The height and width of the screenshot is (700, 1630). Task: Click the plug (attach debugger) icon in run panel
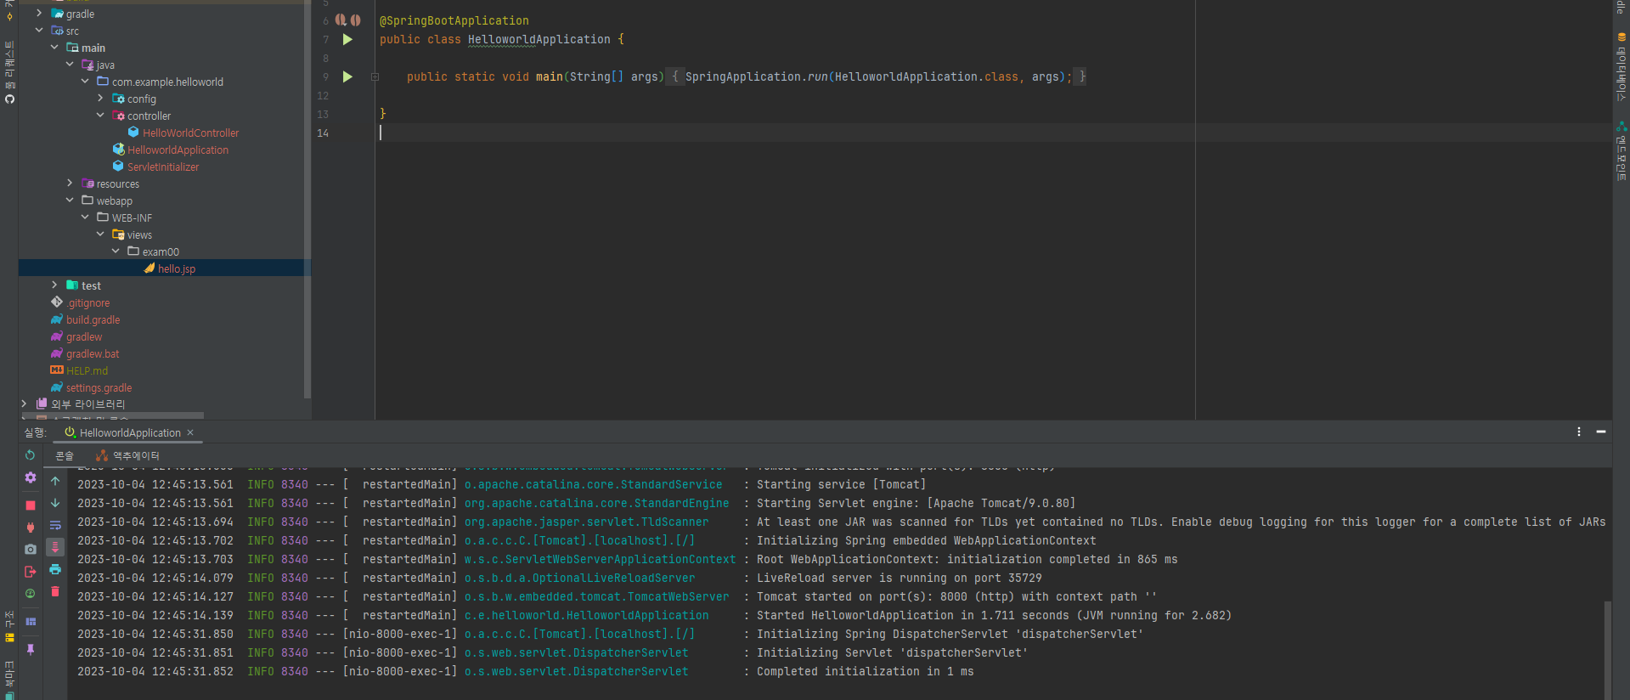(x=31, y=528)
